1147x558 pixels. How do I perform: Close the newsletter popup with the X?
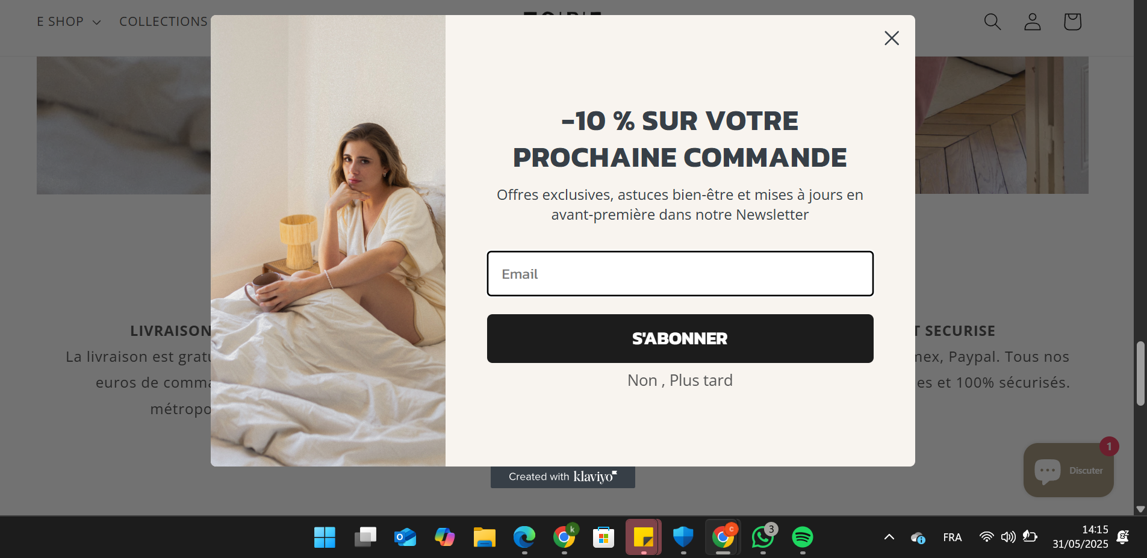[892, 38]
